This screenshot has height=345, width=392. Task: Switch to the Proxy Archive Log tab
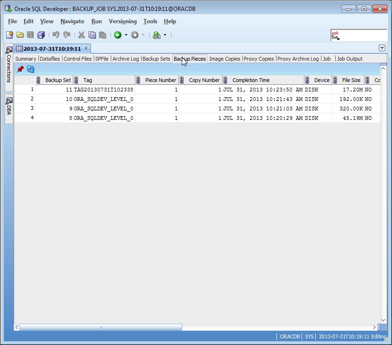pyautogui.click(x=298, y=59)
